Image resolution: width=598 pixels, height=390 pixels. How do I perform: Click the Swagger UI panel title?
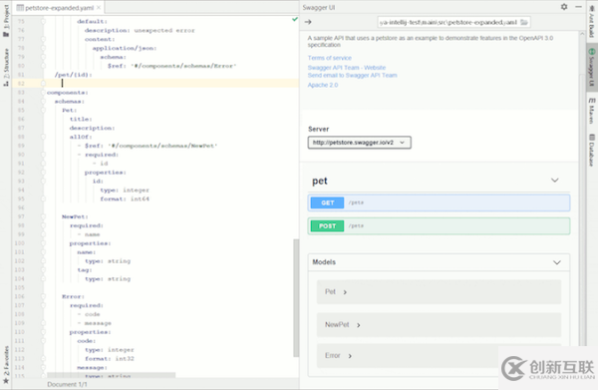tap(319, 7)
